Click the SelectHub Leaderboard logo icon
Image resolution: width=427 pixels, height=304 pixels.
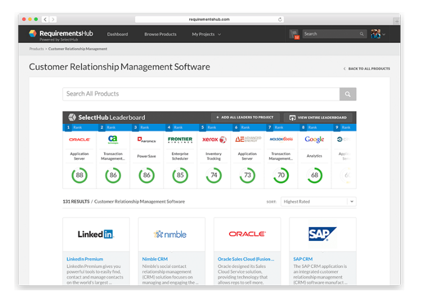(72, 117)
